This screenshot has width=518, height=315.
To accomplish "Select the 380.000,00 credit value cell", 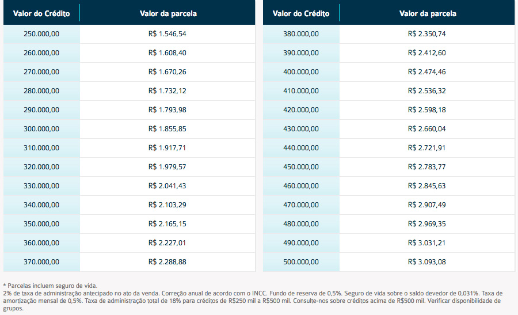I will pos(301,34).
